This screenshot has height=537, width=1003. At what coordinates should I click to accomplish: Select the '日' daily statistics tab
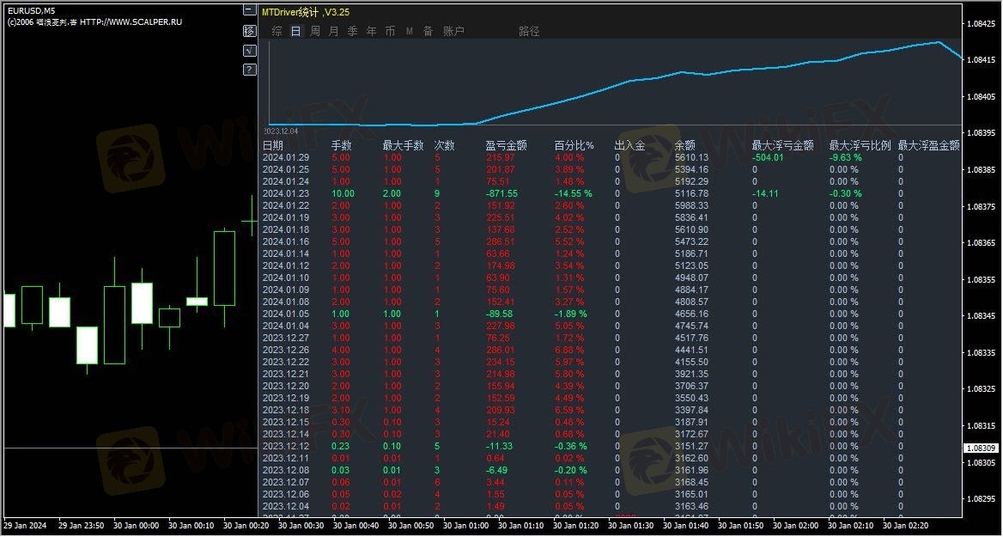pos(295,31)
